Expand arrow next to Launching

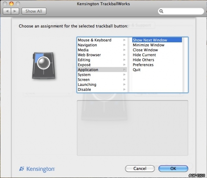(x=124, y=85)
